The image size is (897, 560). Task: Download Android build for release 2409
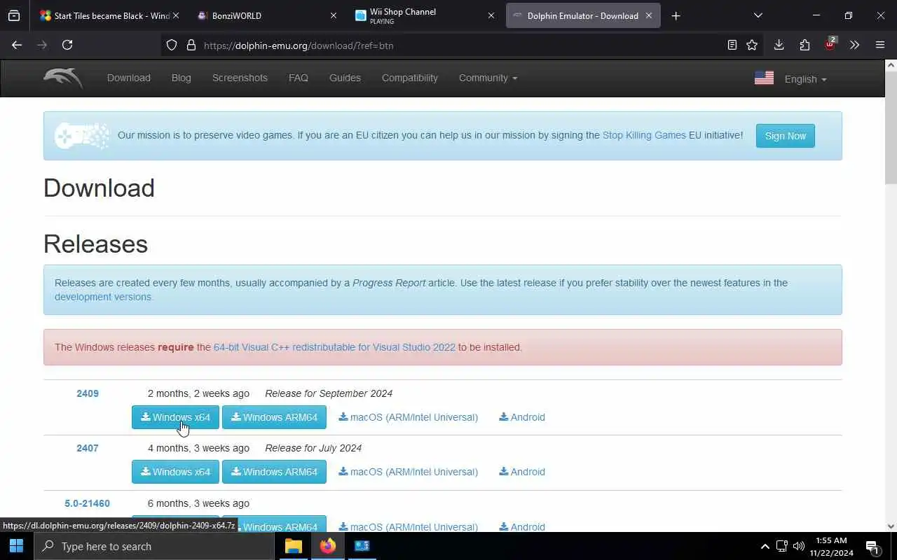[522, 417]
